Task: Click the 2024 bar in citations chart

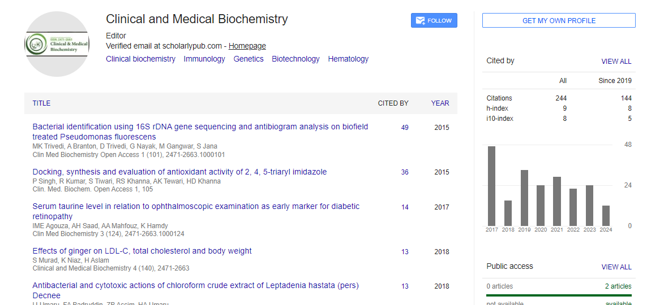Action: click(x=606, y=215)
